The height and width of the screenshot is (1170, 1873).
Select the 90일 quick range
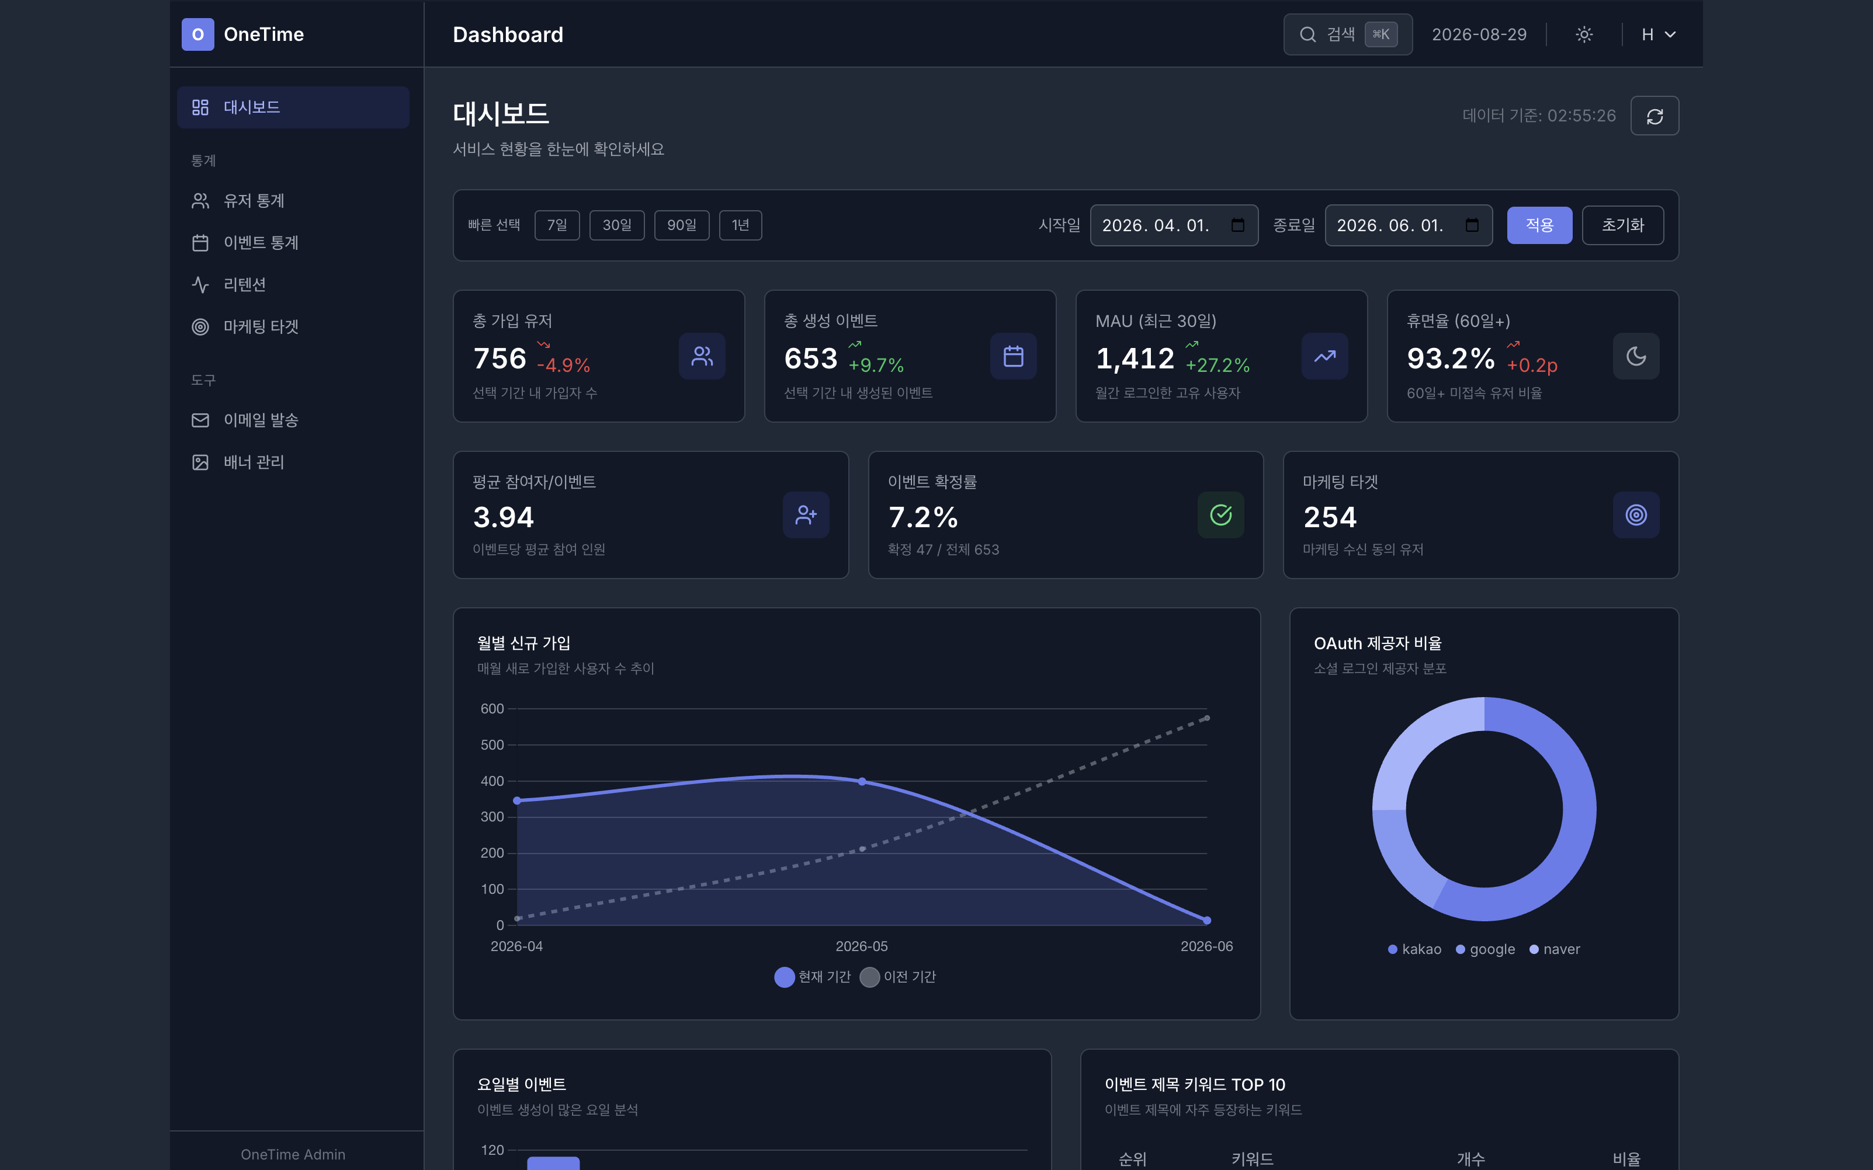[x=681, y=225]
